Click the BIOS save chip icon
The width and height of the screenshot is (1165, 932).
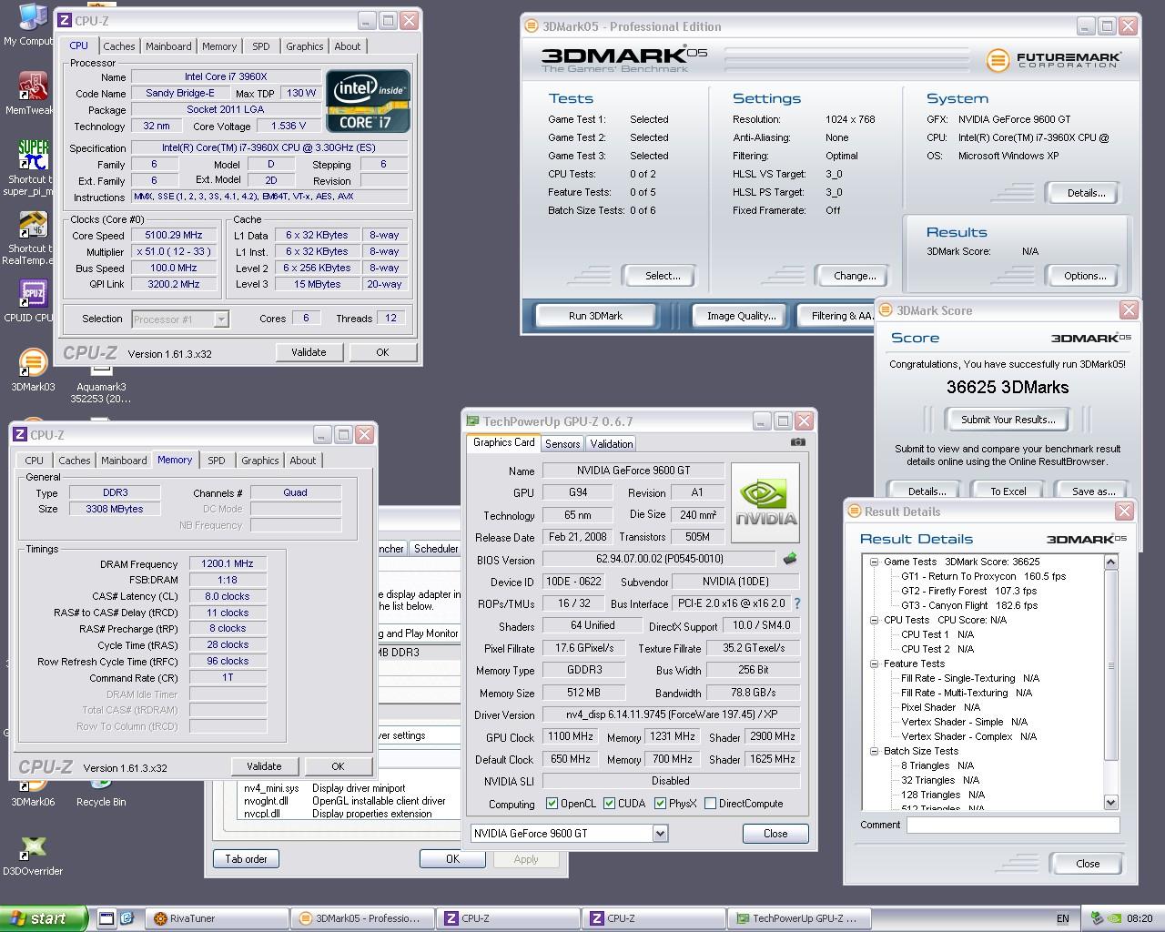tap(789, 559)
